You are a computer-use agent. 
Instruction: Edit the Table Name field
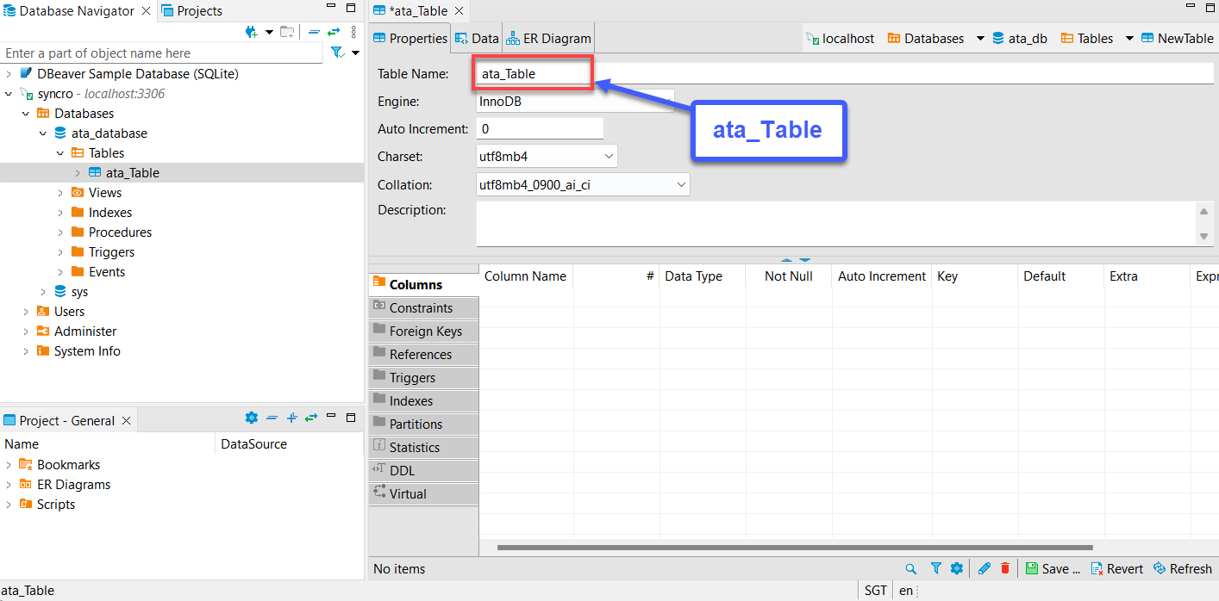pyautogui.click(x=844, y=74)
